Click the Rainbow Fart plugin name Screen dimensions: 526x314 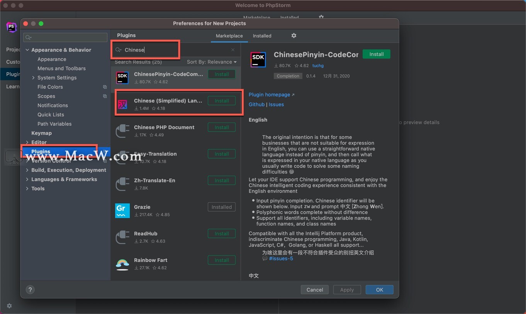coord(151,260)
